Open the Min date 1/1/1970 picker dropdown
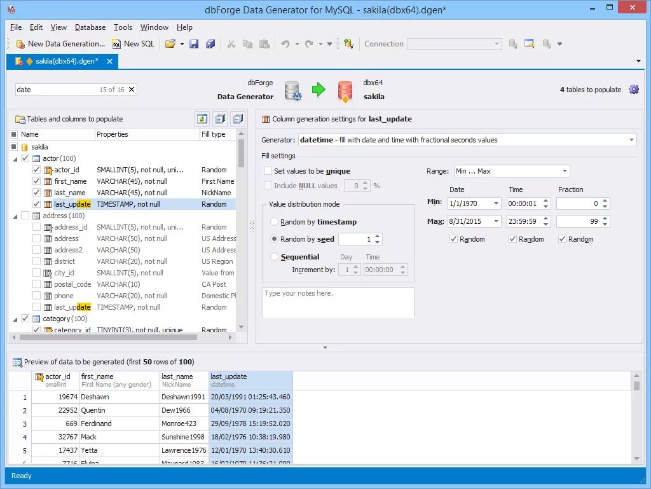This screenshot has width=651, height=489. (x=496, y=203)
